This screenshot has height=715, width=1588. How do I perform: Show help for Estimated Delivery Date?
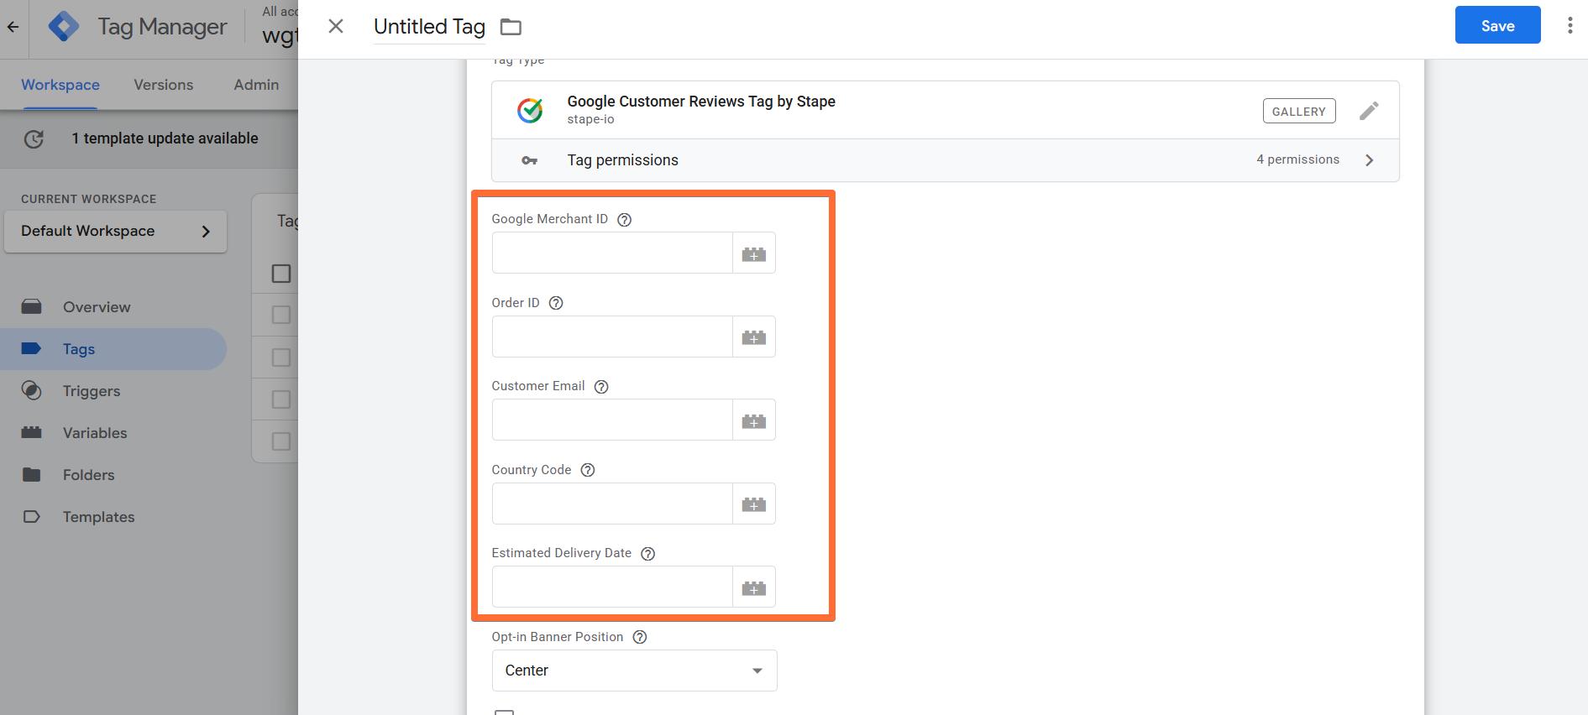click(x=648, y=554)
